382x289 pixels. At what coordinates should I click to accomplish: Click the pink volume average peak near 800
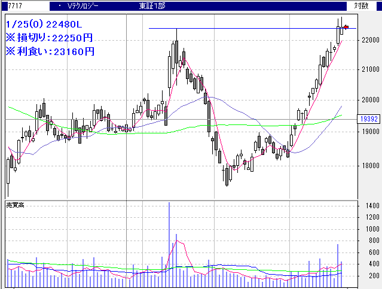pyautogui.click(x=176, y=242)
